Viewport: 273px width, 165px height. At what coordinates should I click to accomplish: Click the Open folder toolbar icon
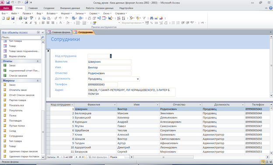pyautogui.click(x=8, y=18)
